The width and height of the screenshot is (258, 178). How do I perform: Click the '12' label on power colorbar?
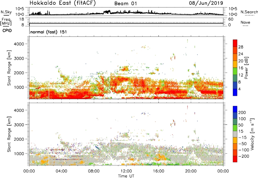[241, 75]
